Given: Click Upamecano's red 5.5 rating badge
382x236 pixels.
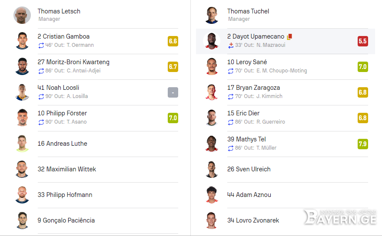Looking at the screenshot, I should coord(363,41).
